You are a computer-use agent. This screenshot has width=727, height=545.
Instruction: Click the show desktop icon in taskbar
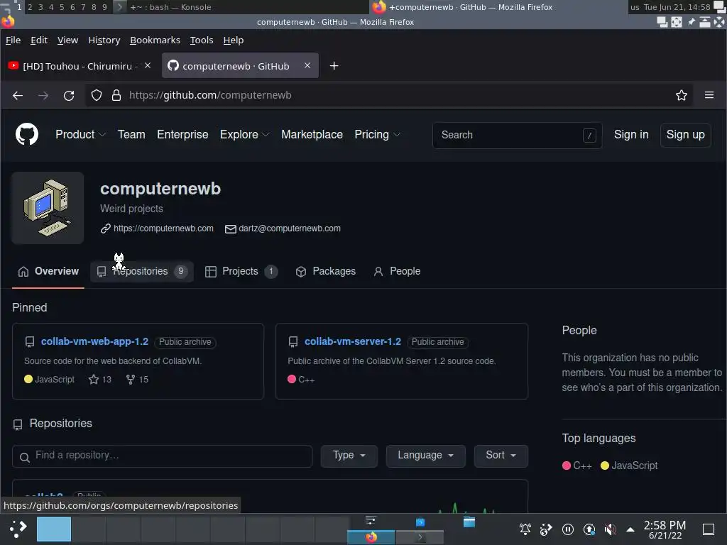click(x=709, y=529)
